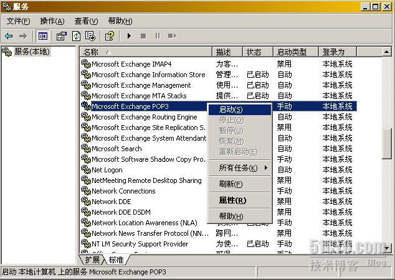395x280 pixels.
Task: Sort by the 描述 column header
Action: (x=227, y=52)
